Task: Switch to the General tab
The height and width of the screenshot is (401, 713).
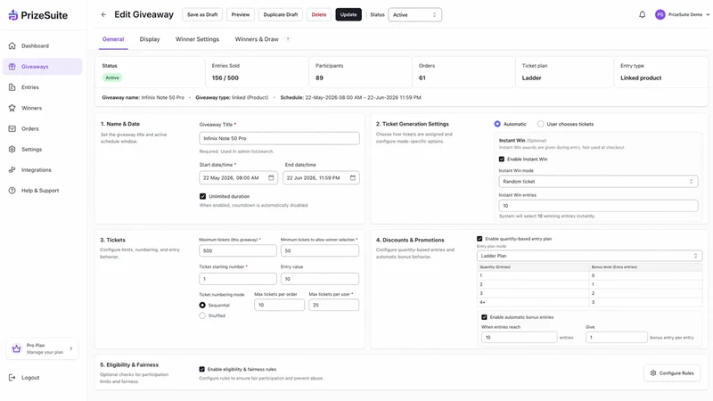Action: point(113,39)
